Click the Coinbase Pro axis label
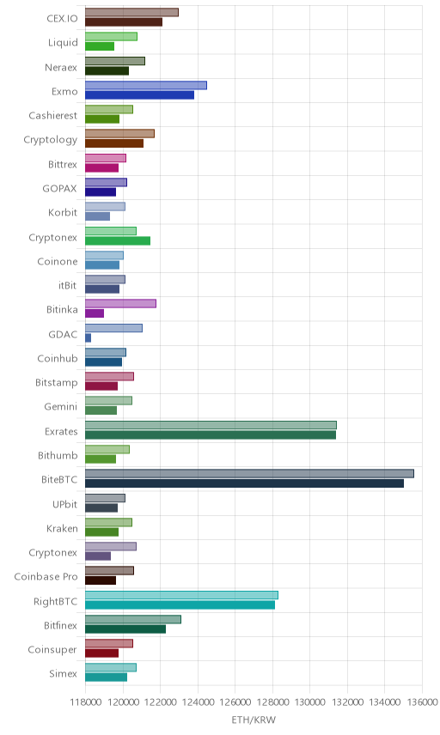 pyautogui.click(x=46, y=576)
